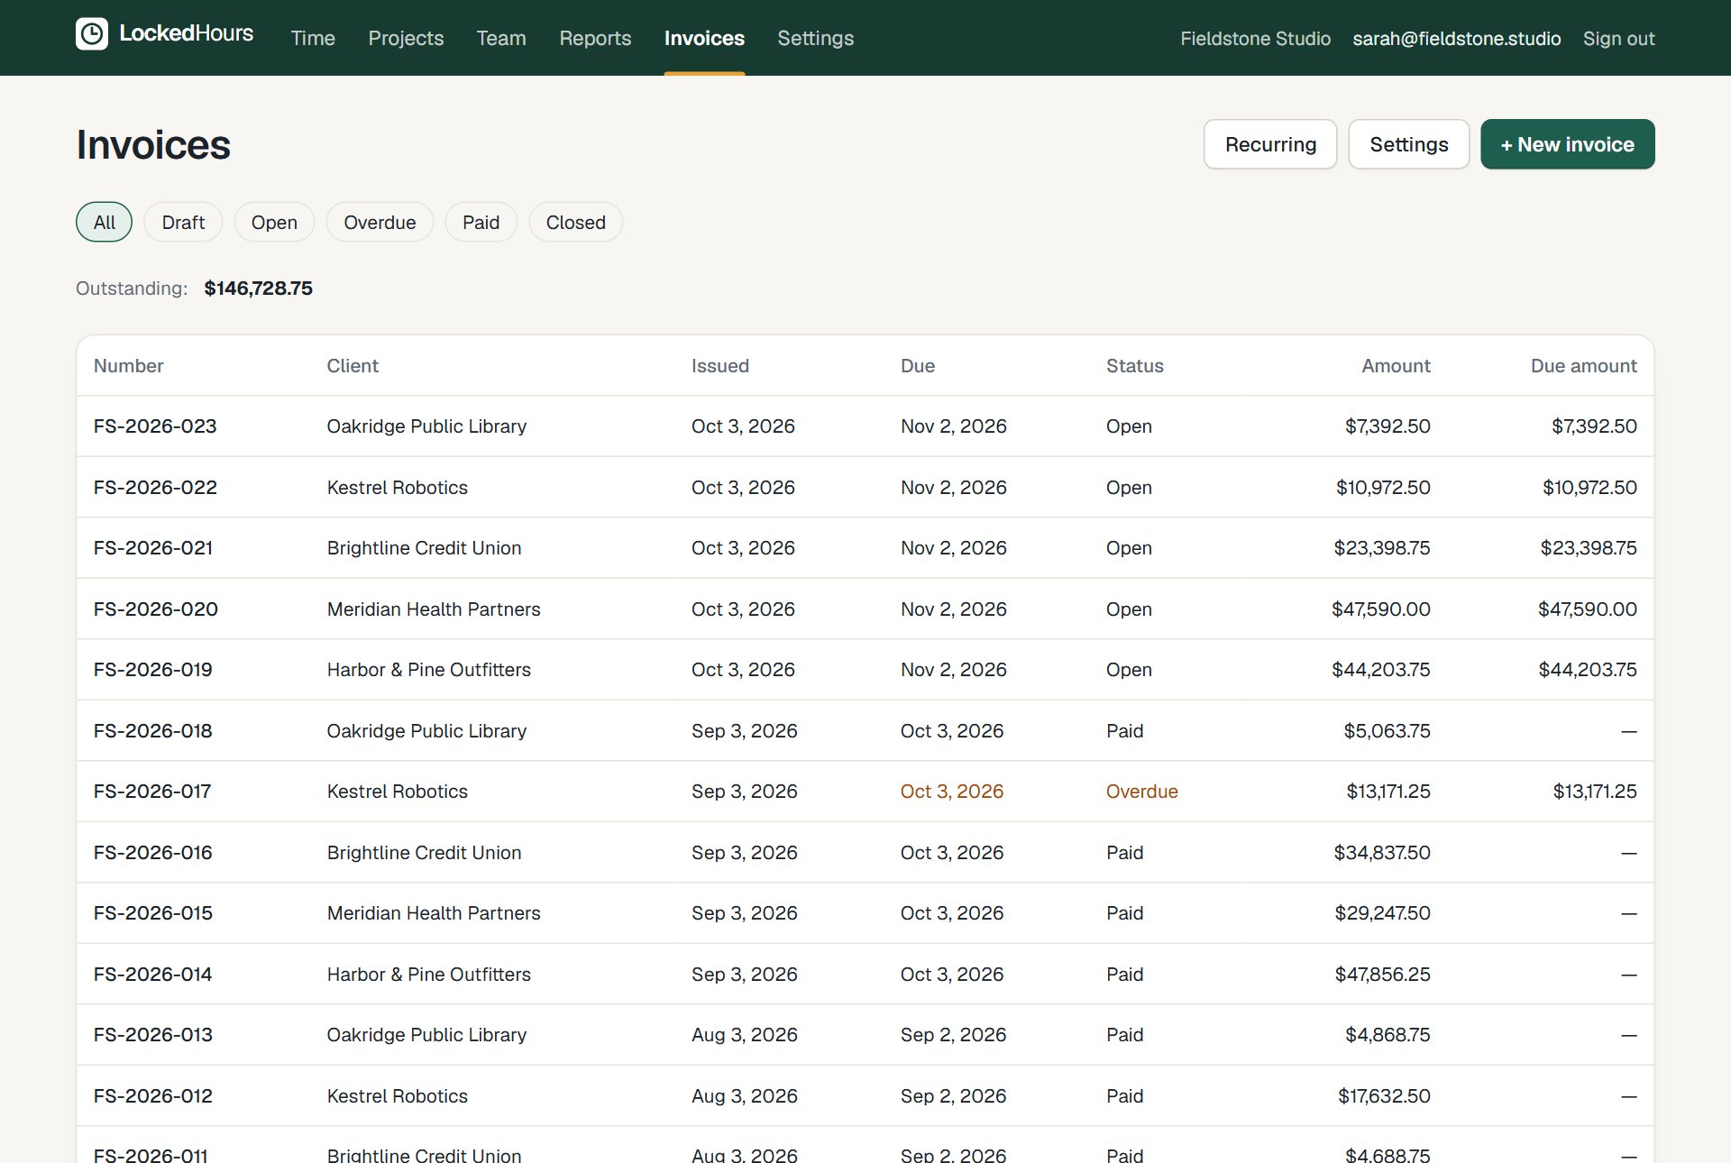The height and width of the screenshot is (1163, 1731).
Task: Open Settings in the top navigation
Action: click(815, 38)
